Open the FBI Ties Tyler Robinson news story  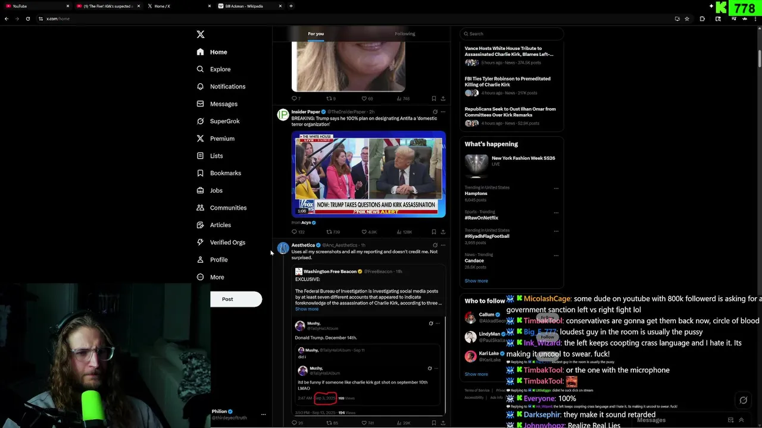coord(511,86)
